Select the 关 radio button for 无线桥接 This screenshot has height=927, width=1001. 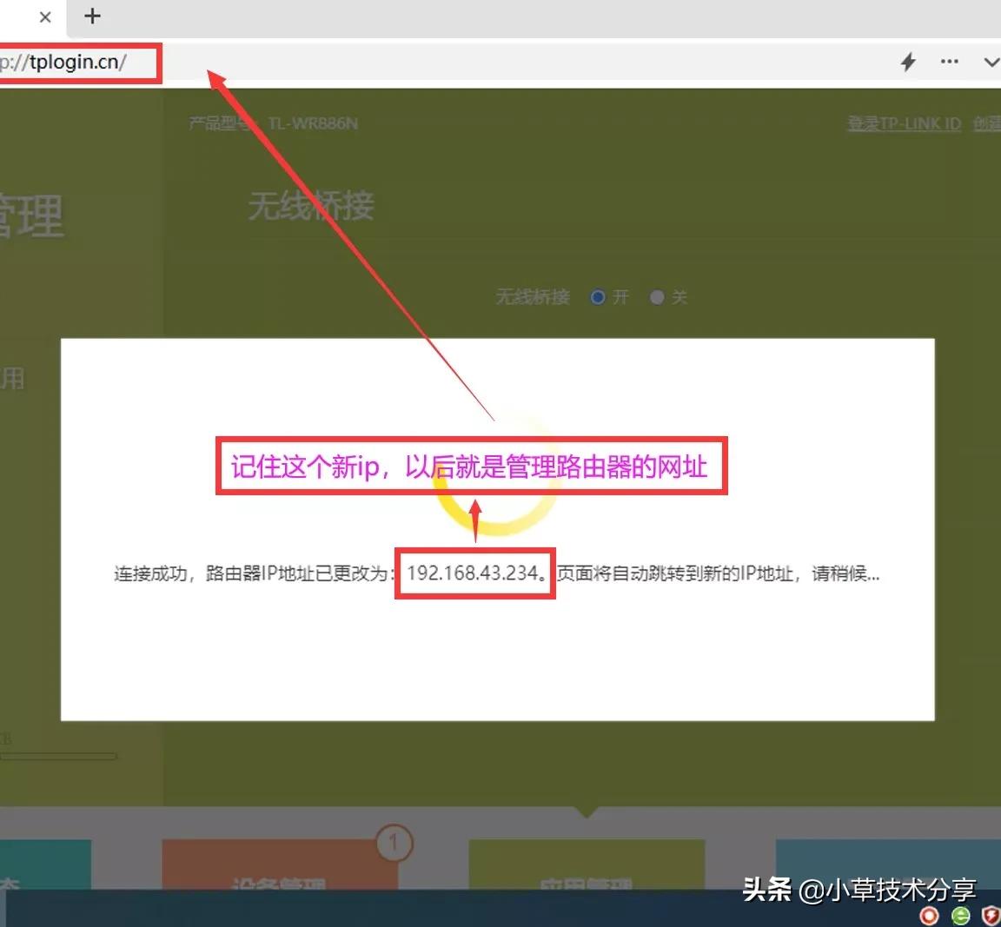click(x=657, y=297)
